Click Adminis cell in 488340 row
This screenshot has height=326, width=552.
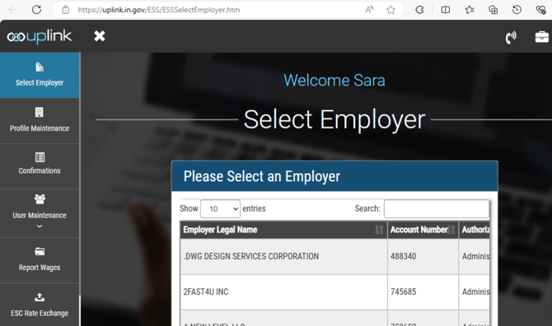point(475,256)
